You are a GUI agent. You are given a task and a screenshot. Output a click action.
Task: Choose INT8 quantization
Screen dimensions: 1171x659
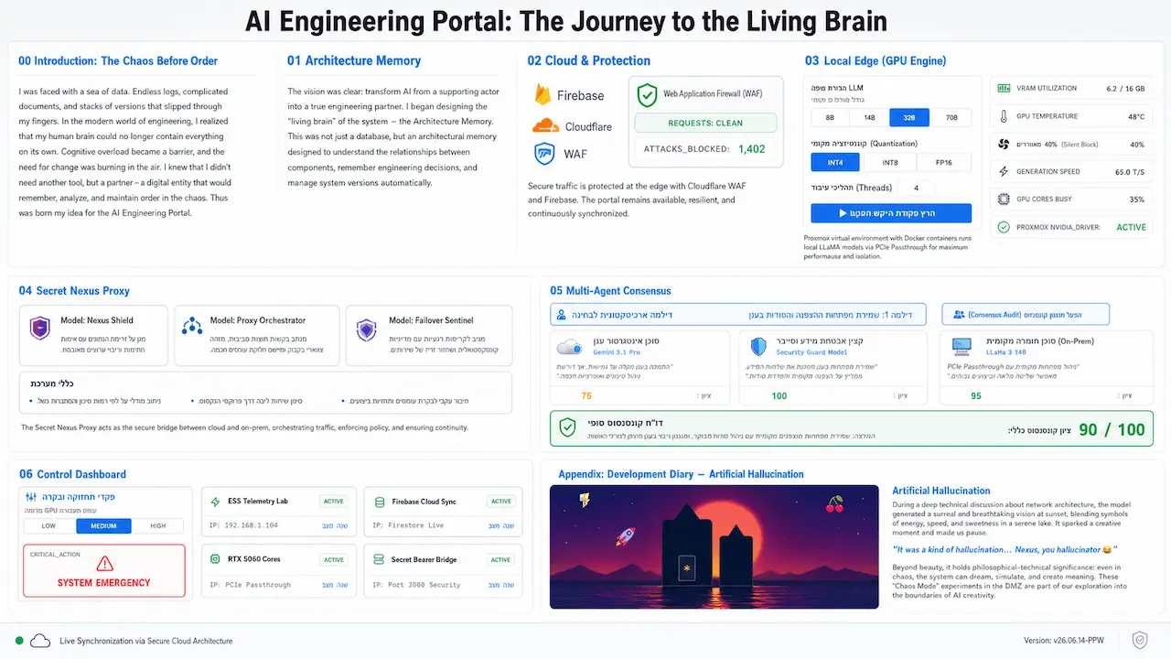coord(890,162)
